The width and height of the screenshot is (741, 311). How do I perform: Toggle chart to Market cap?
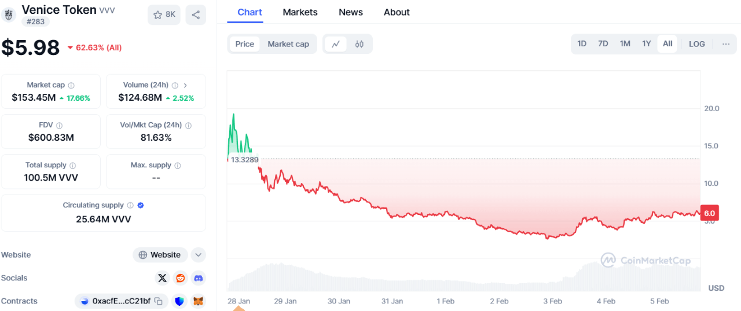[288, 44]
